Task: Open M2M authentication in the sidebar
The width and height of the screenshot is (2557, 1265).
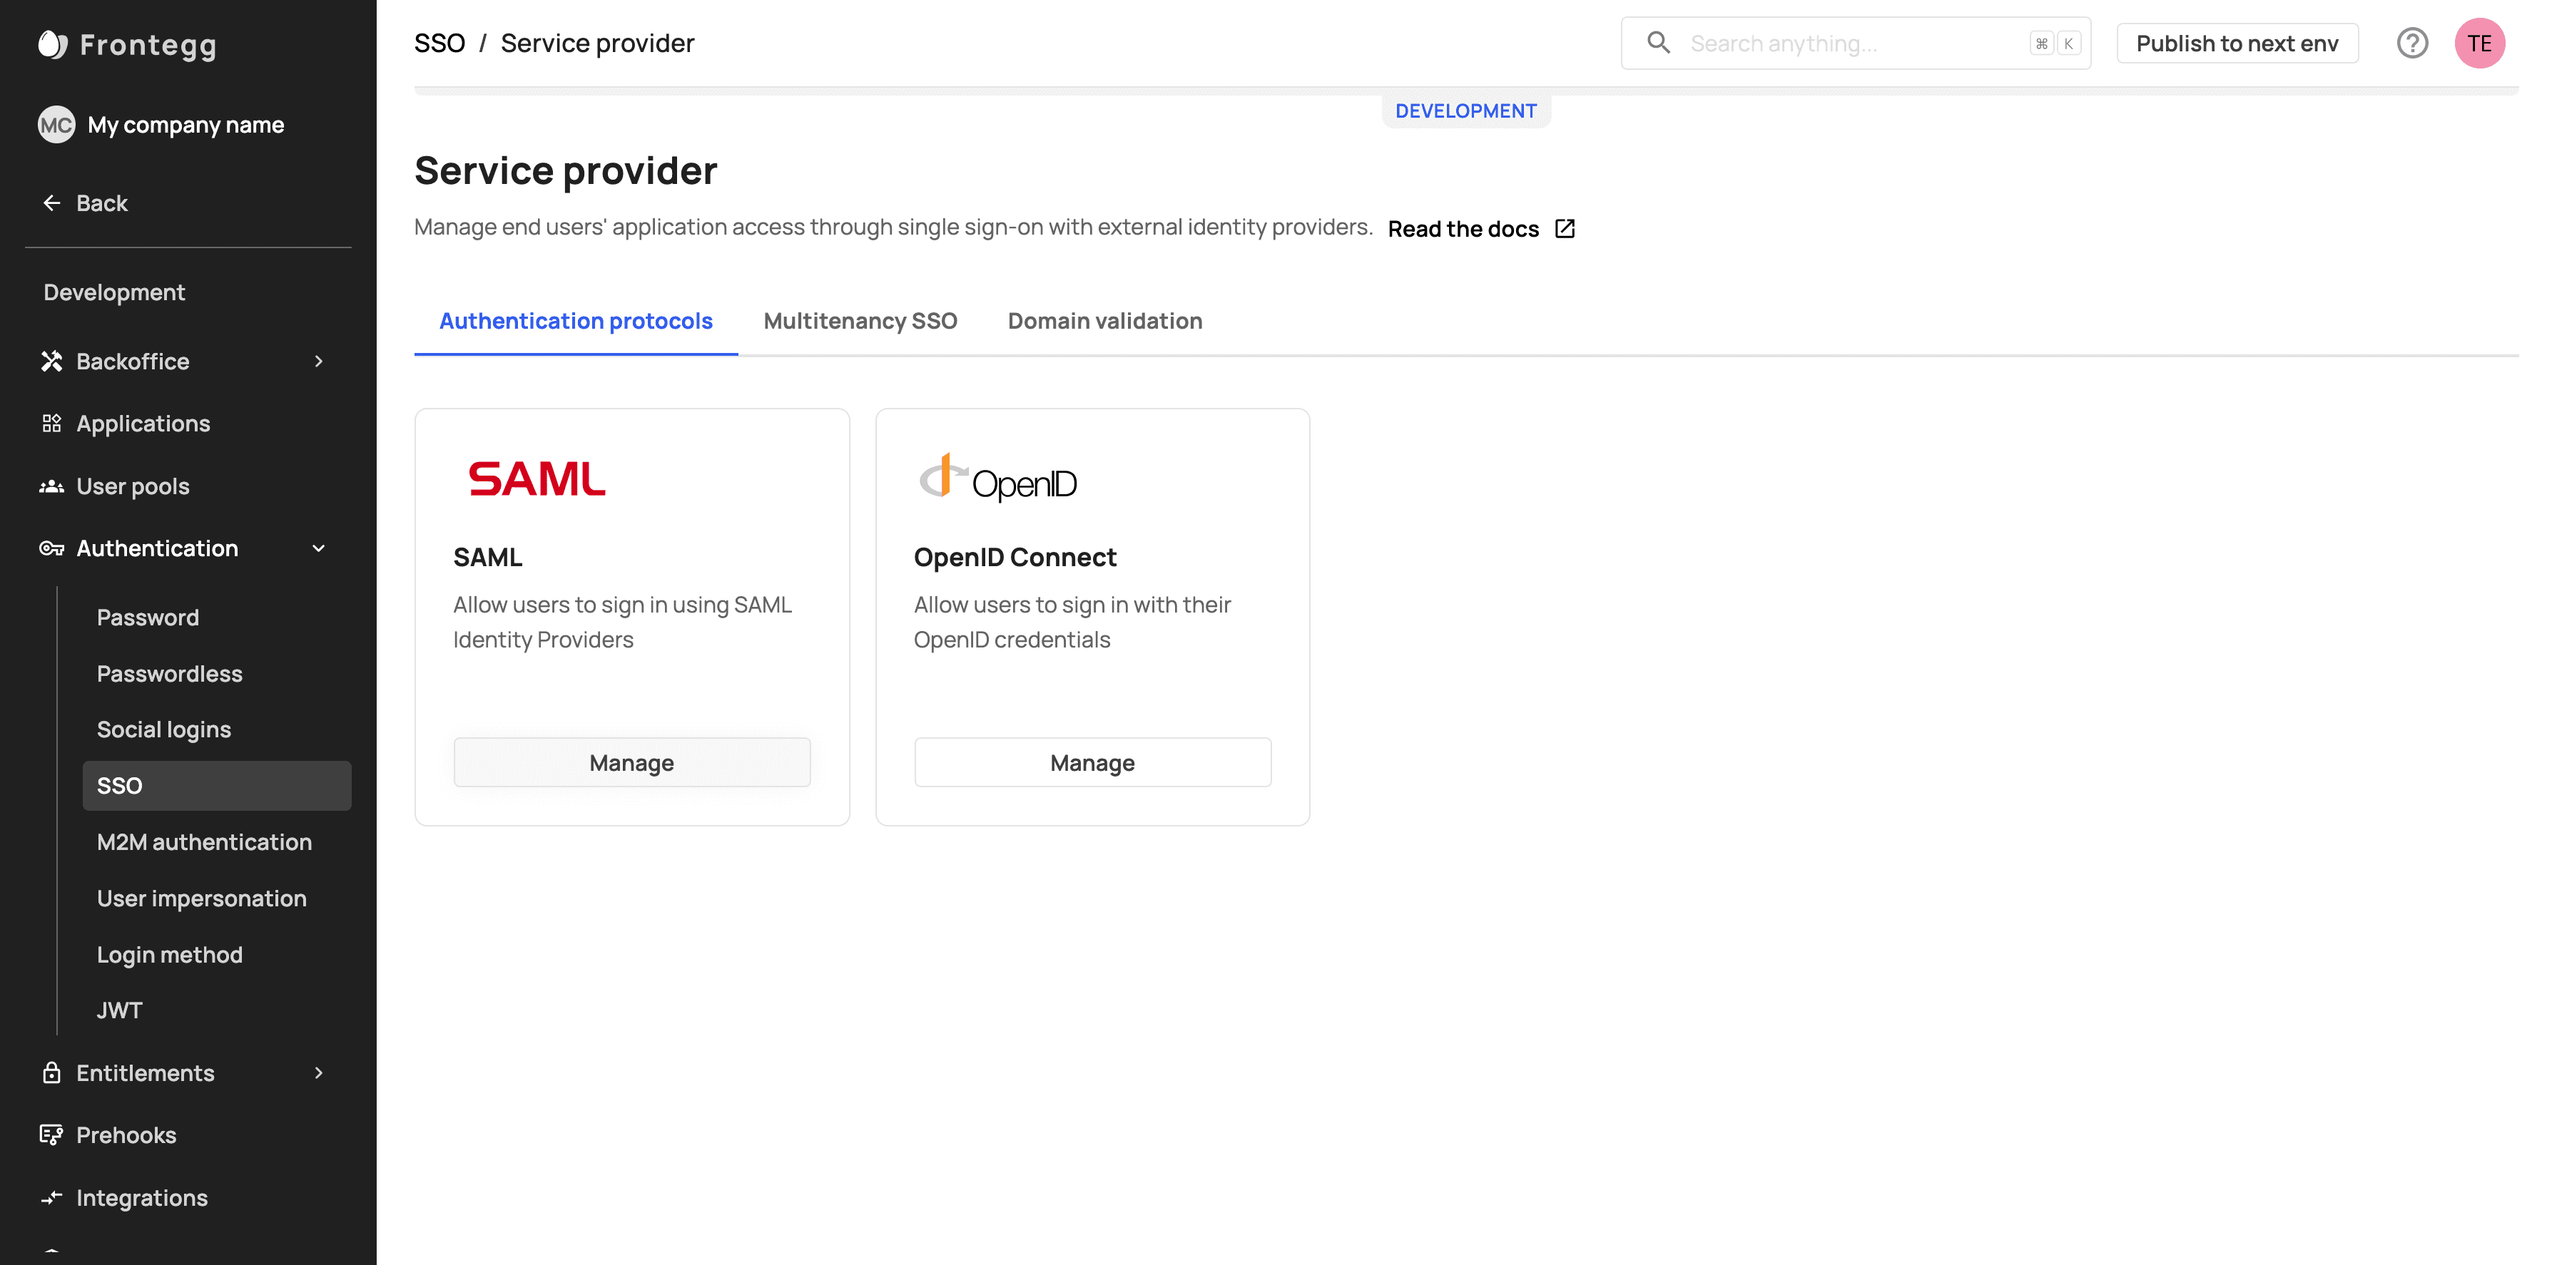Action: 205,842
